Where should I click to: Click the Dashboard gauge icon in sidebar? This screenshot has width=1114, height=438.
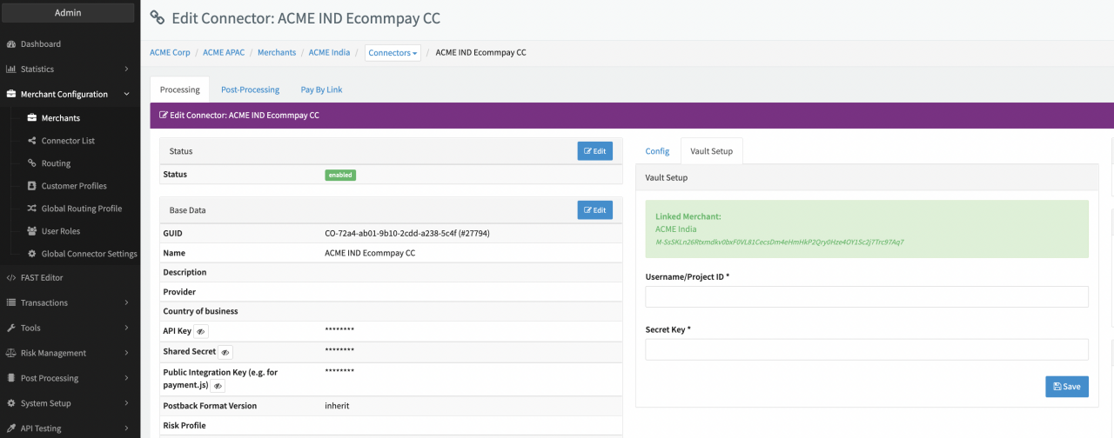[11, 44]
